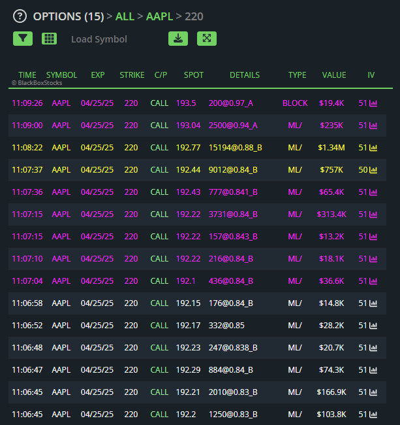Sort by the TYPE column header
The height and width of the screenshot is (425, 400).
(x=298, y=75)
